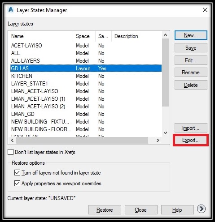Select NEW BUILDING - FIXTU... layer state
This screenshot has width=215, height=222.
(x=86, y=122)
